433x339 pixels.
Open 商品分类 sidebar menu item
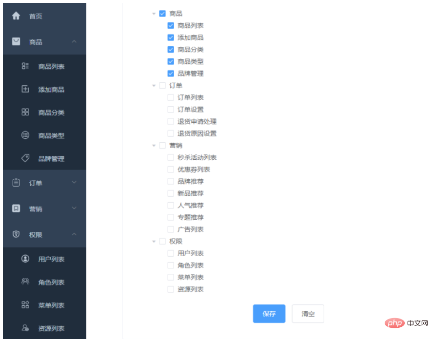[44, 112]
